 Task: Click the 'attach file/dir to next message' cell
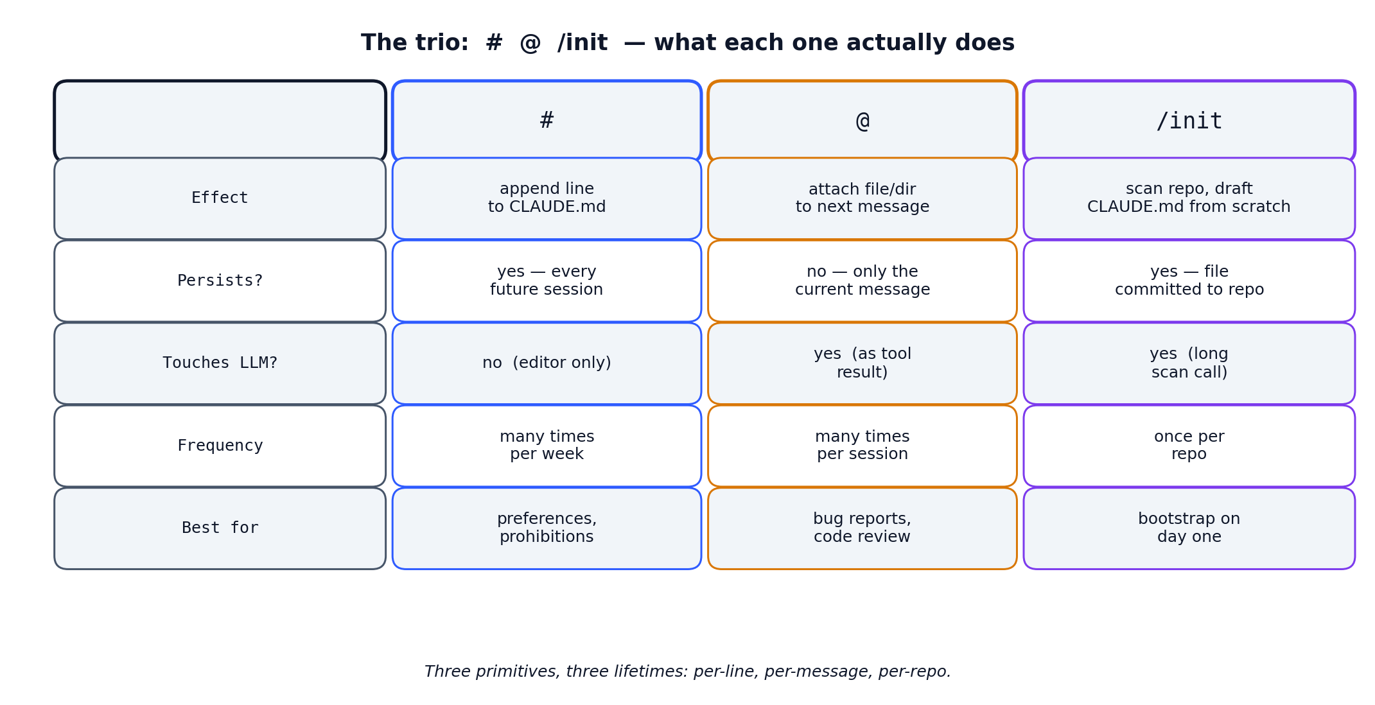coord(863,198)
